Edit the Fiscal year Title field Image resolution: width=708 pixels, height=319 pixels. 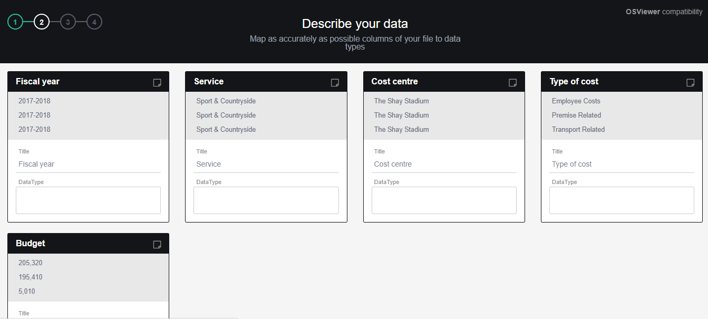tap(88, 164)
